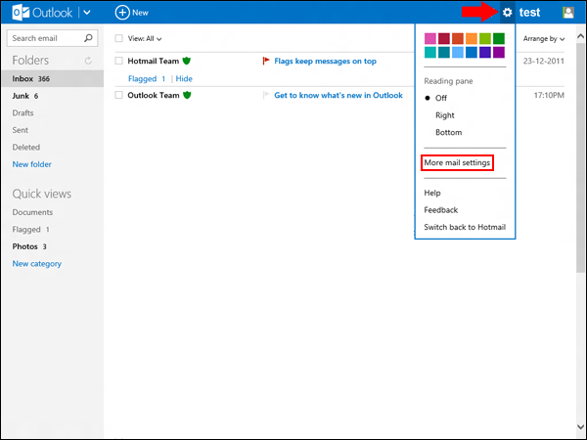This screenshot has width=587, height=440.
Task: Click the red flag on Hotmail Team message
Action: pyautogui.click(x=266, y=61)
